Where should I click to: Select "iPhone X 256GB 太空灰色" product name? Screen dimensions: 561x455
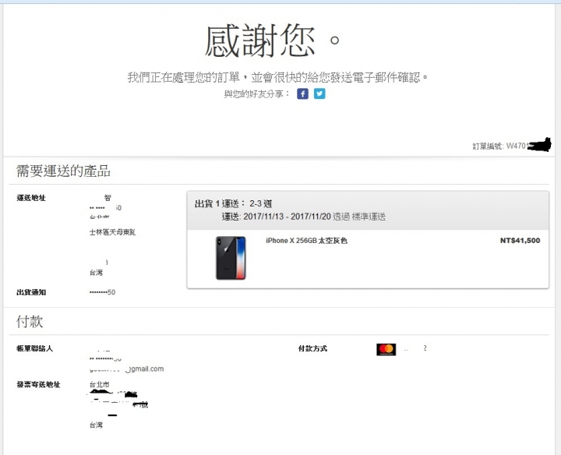(306, 241)
